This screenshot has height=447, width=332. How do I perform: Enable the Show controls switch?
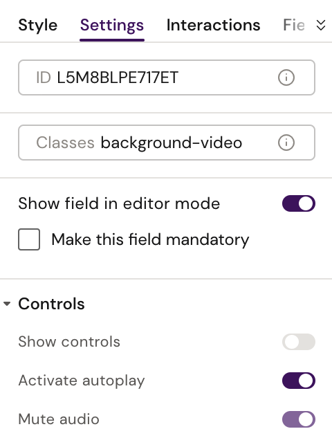(299, 342)
